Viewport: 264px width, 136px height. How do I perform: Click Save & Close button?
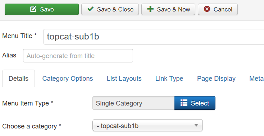point(110,9)
